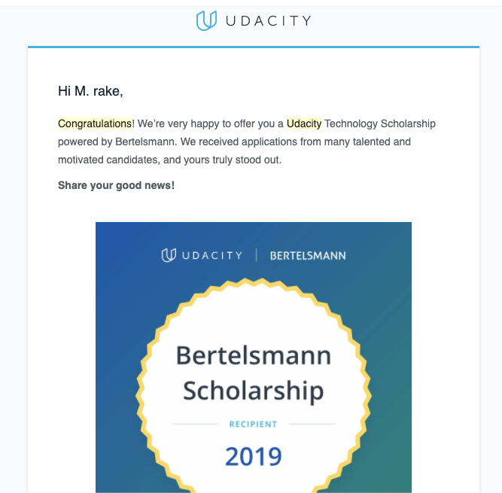Viewport: 502px width, 493px height.
Task: Click the BERTELSMANN logo on the badge image
Action: [x=308, y=256]
